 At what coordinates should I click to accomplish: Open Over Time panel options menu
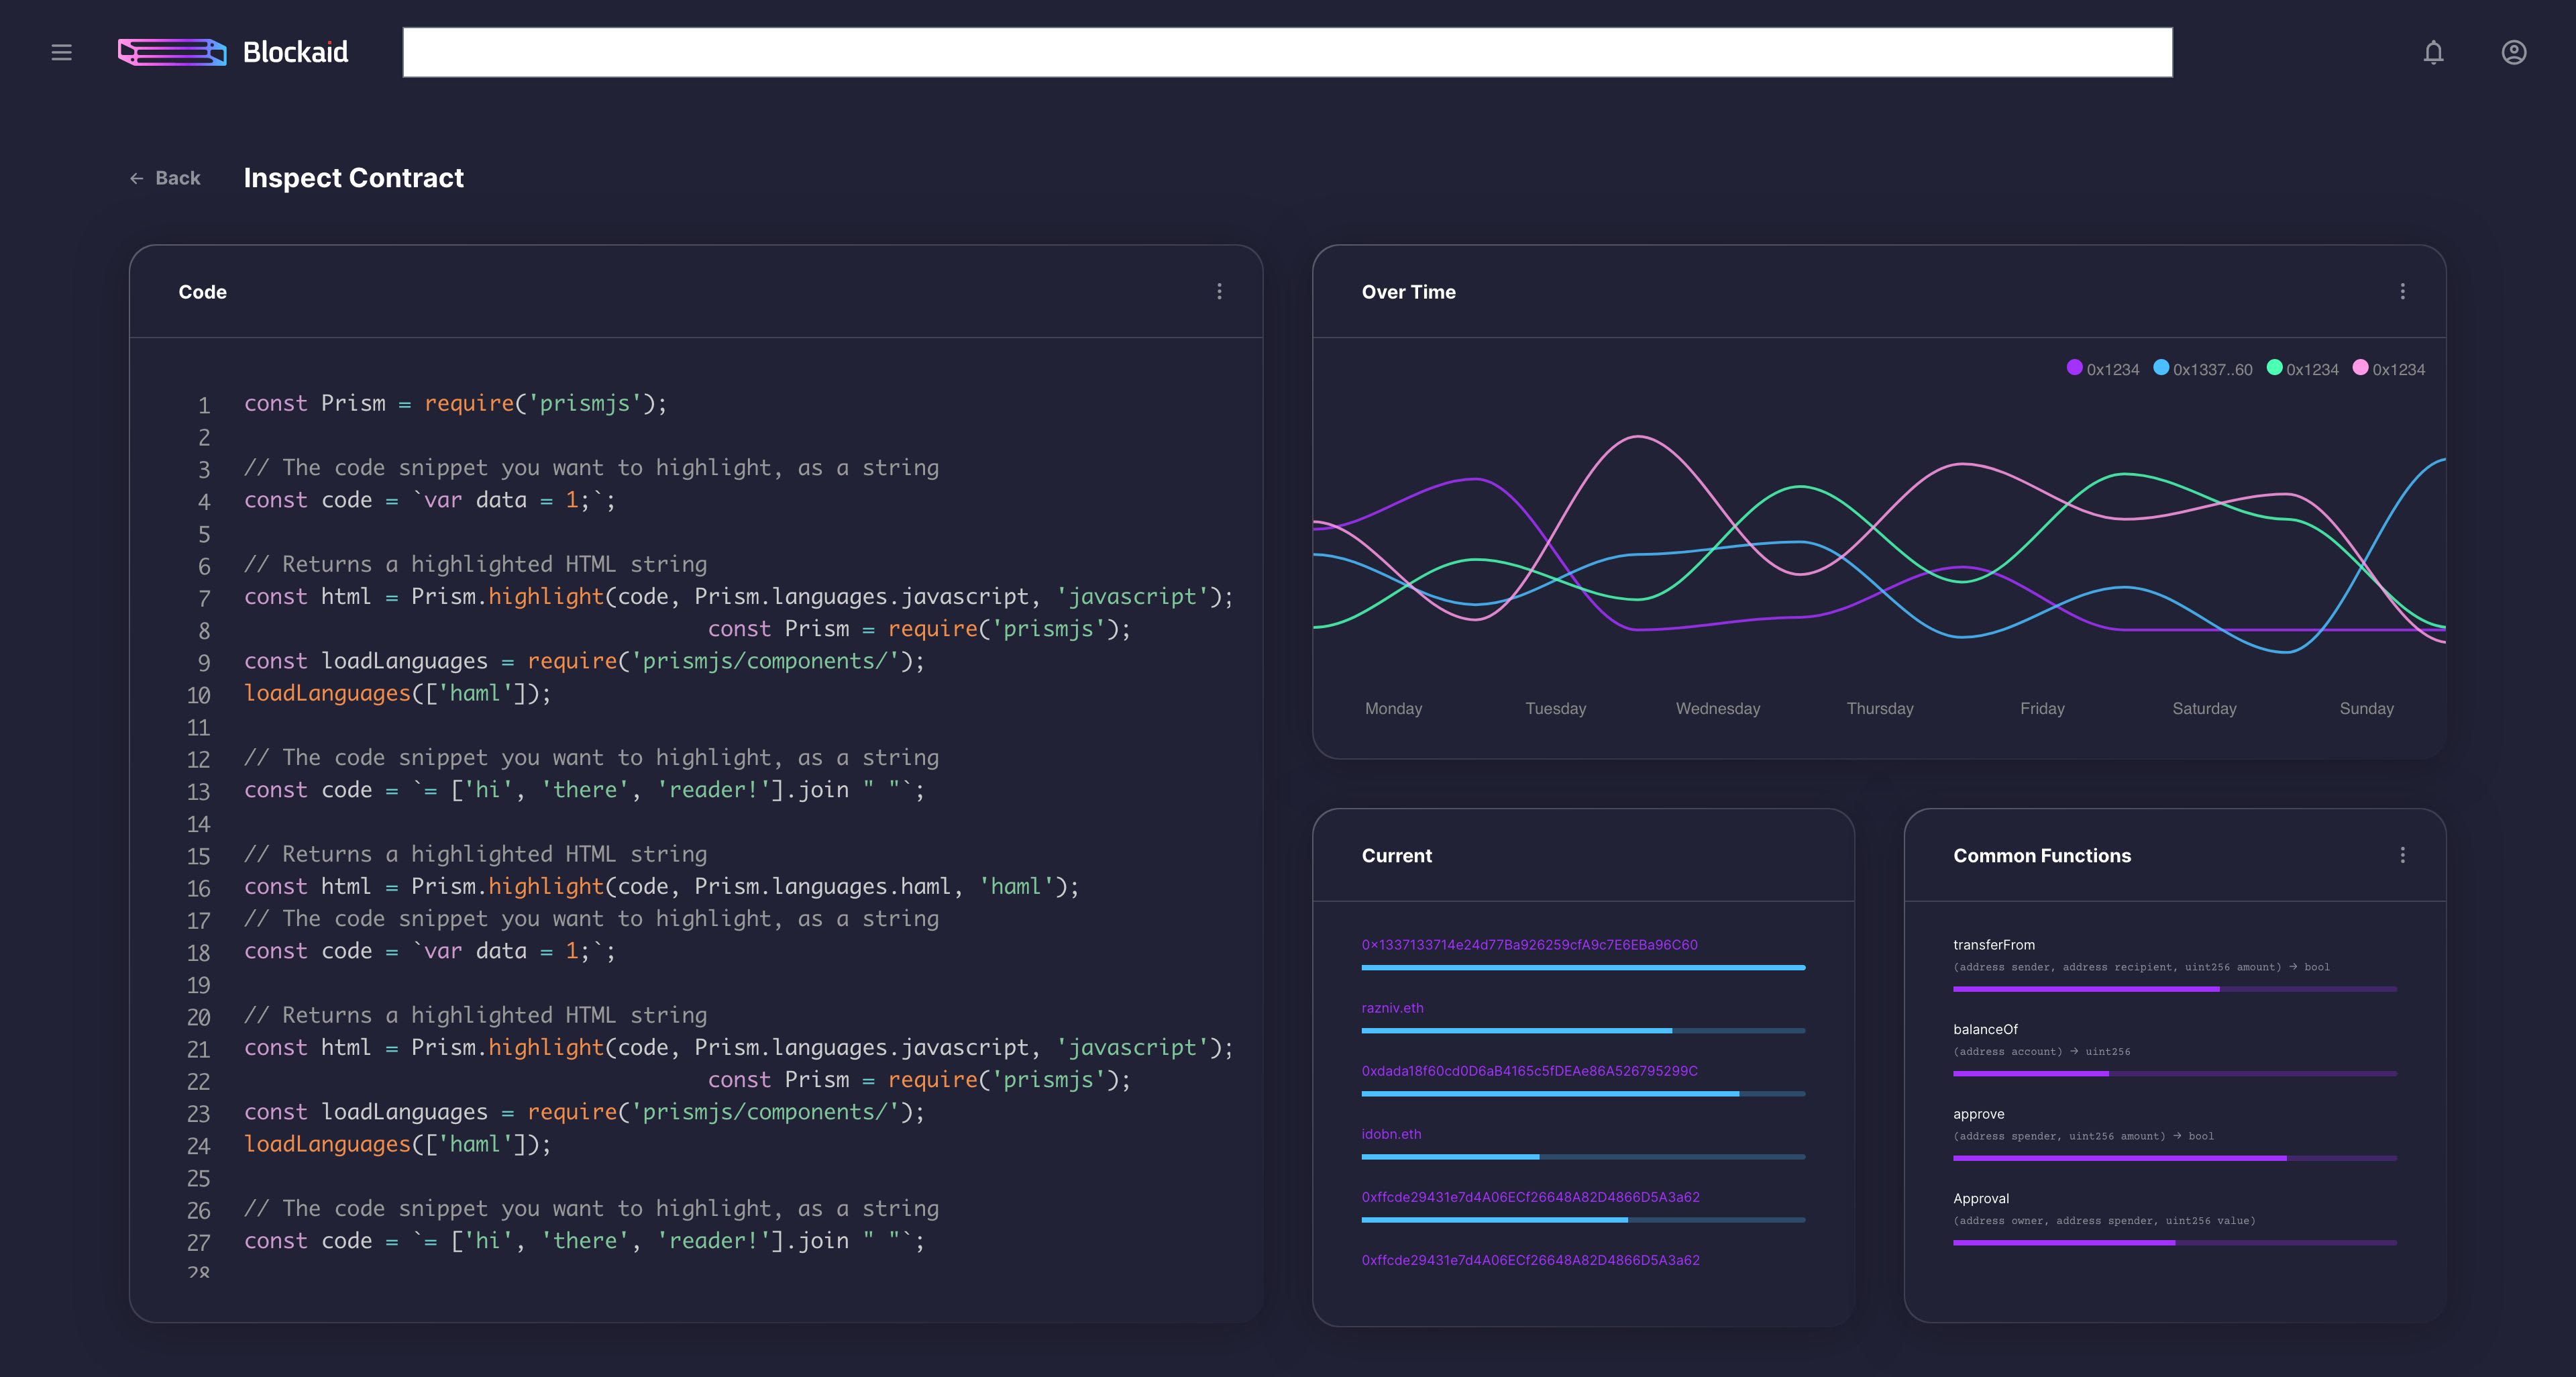[x=2402, y=291]
